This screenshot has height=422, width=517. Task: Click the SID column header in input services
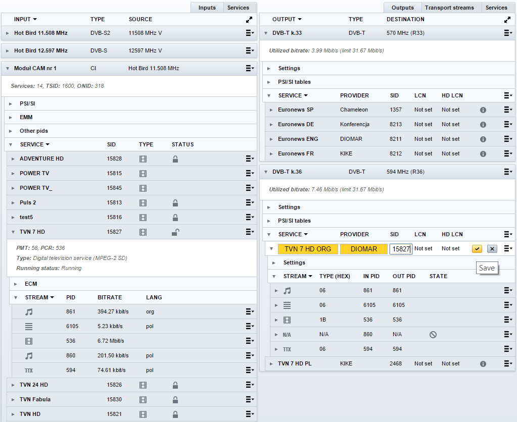tap(111, 144)
